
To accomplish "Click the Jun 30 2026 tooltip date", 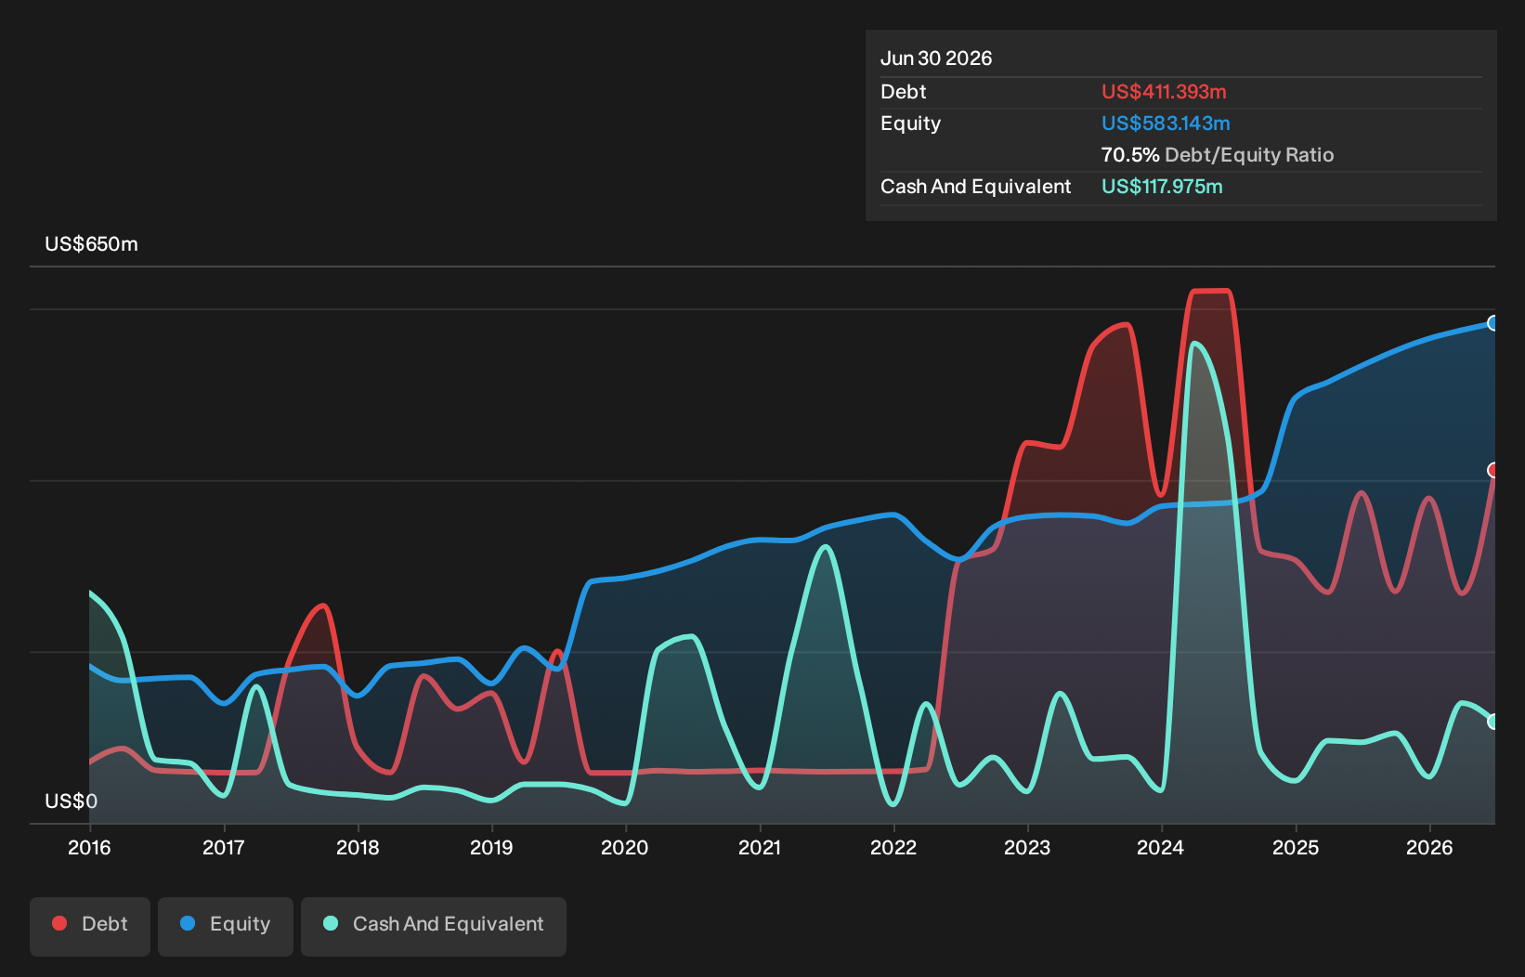I will click(x=936, y=59).
